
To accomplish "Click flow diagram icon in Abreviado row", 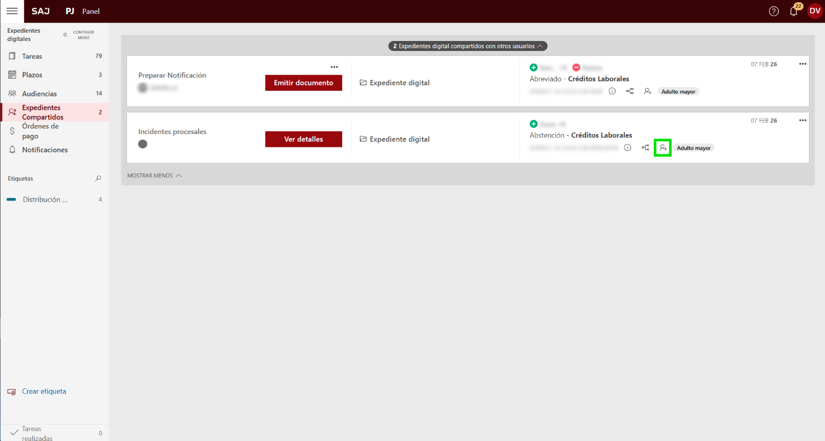I will 630,91.
